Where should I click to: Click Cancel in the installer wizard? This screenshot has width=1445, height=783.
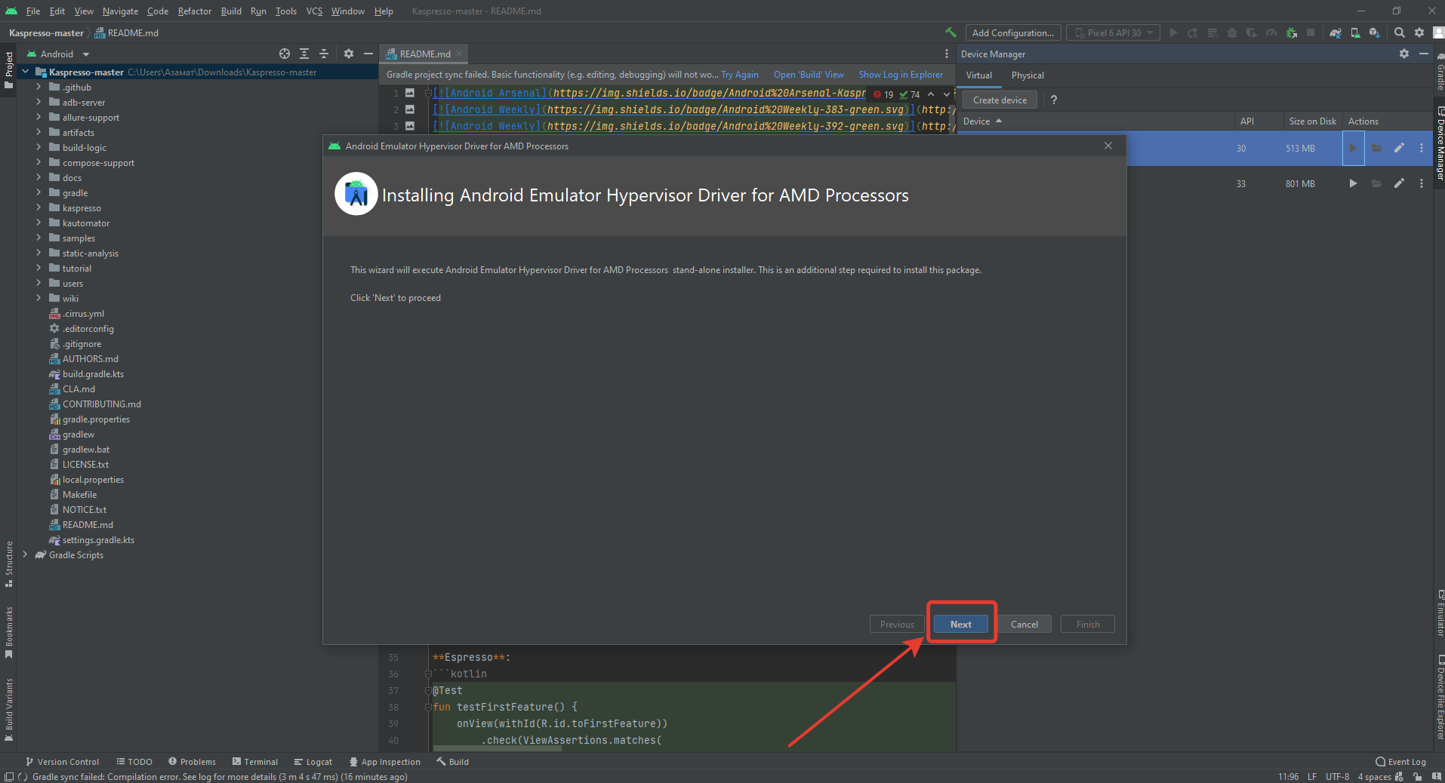[1024, 624]
